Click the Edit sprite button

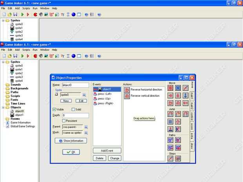pos(81,101)
